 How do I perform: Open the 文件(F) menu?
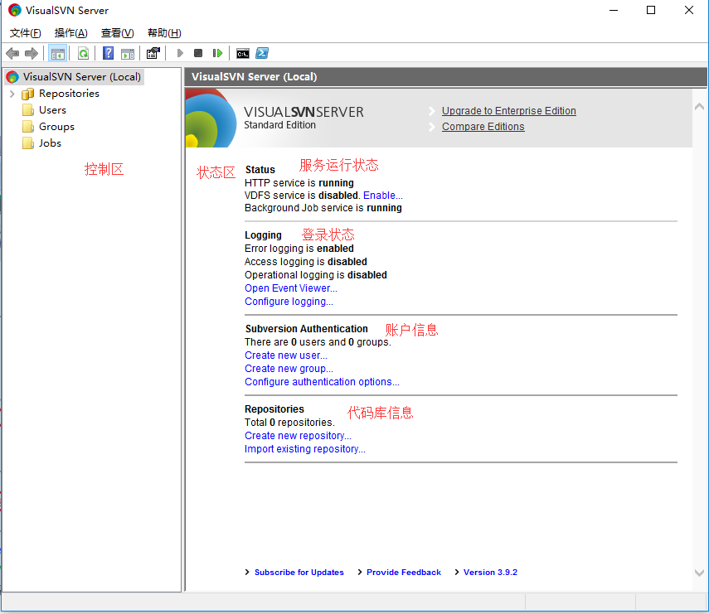click(x=26, y=33)
